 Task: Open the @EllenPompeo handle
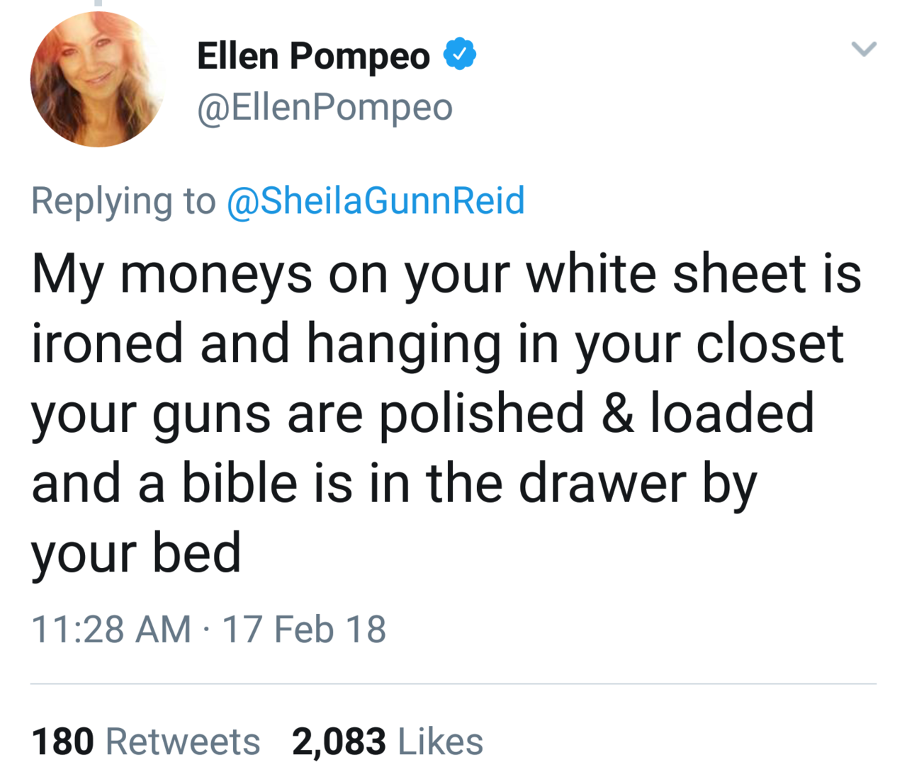(x=325, y=108)
